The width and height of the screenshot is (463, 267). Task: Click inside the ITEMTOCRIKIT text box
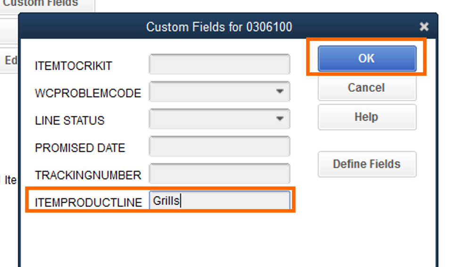[219, 65]
